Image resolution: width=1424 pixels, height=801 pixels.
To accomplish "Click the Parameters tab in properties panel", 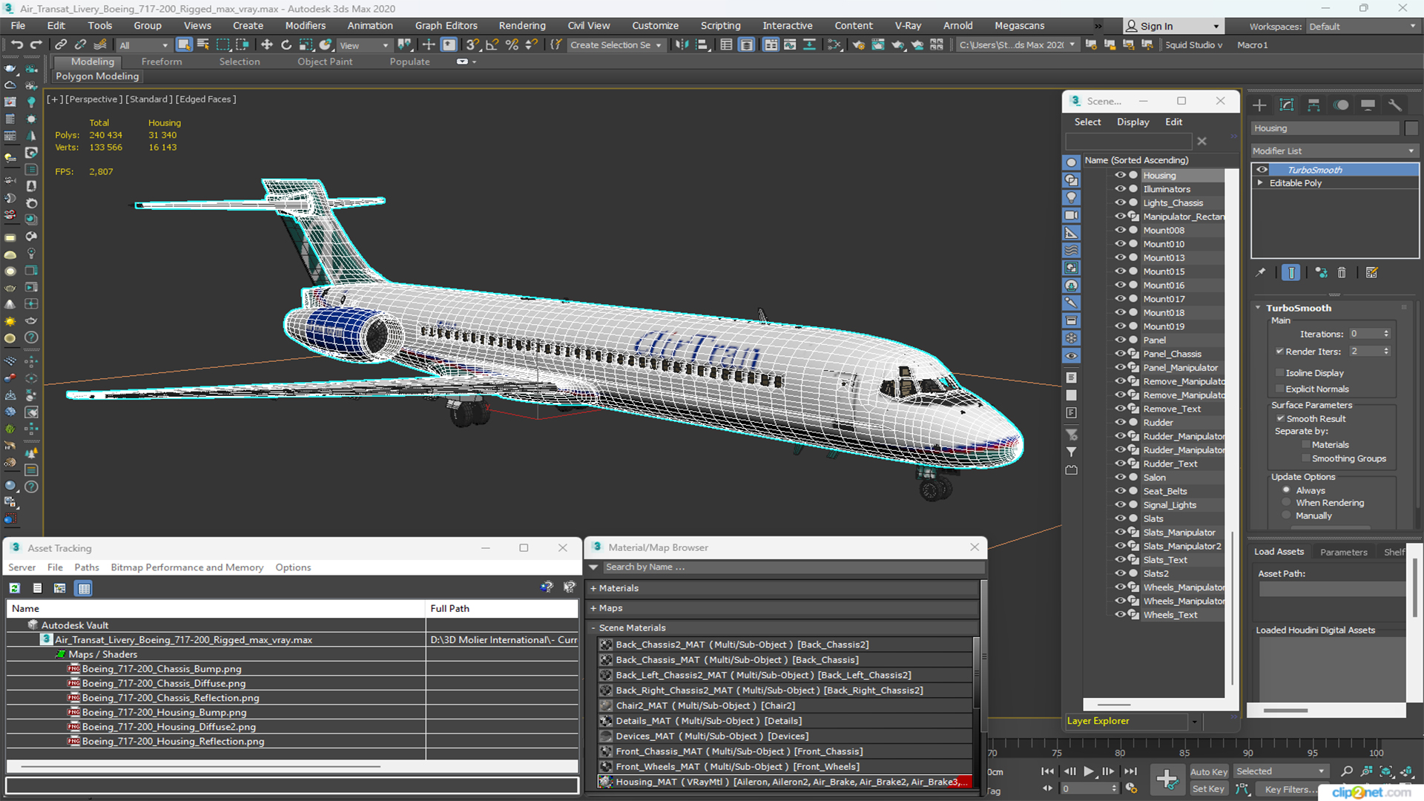I will [1344, 552].
